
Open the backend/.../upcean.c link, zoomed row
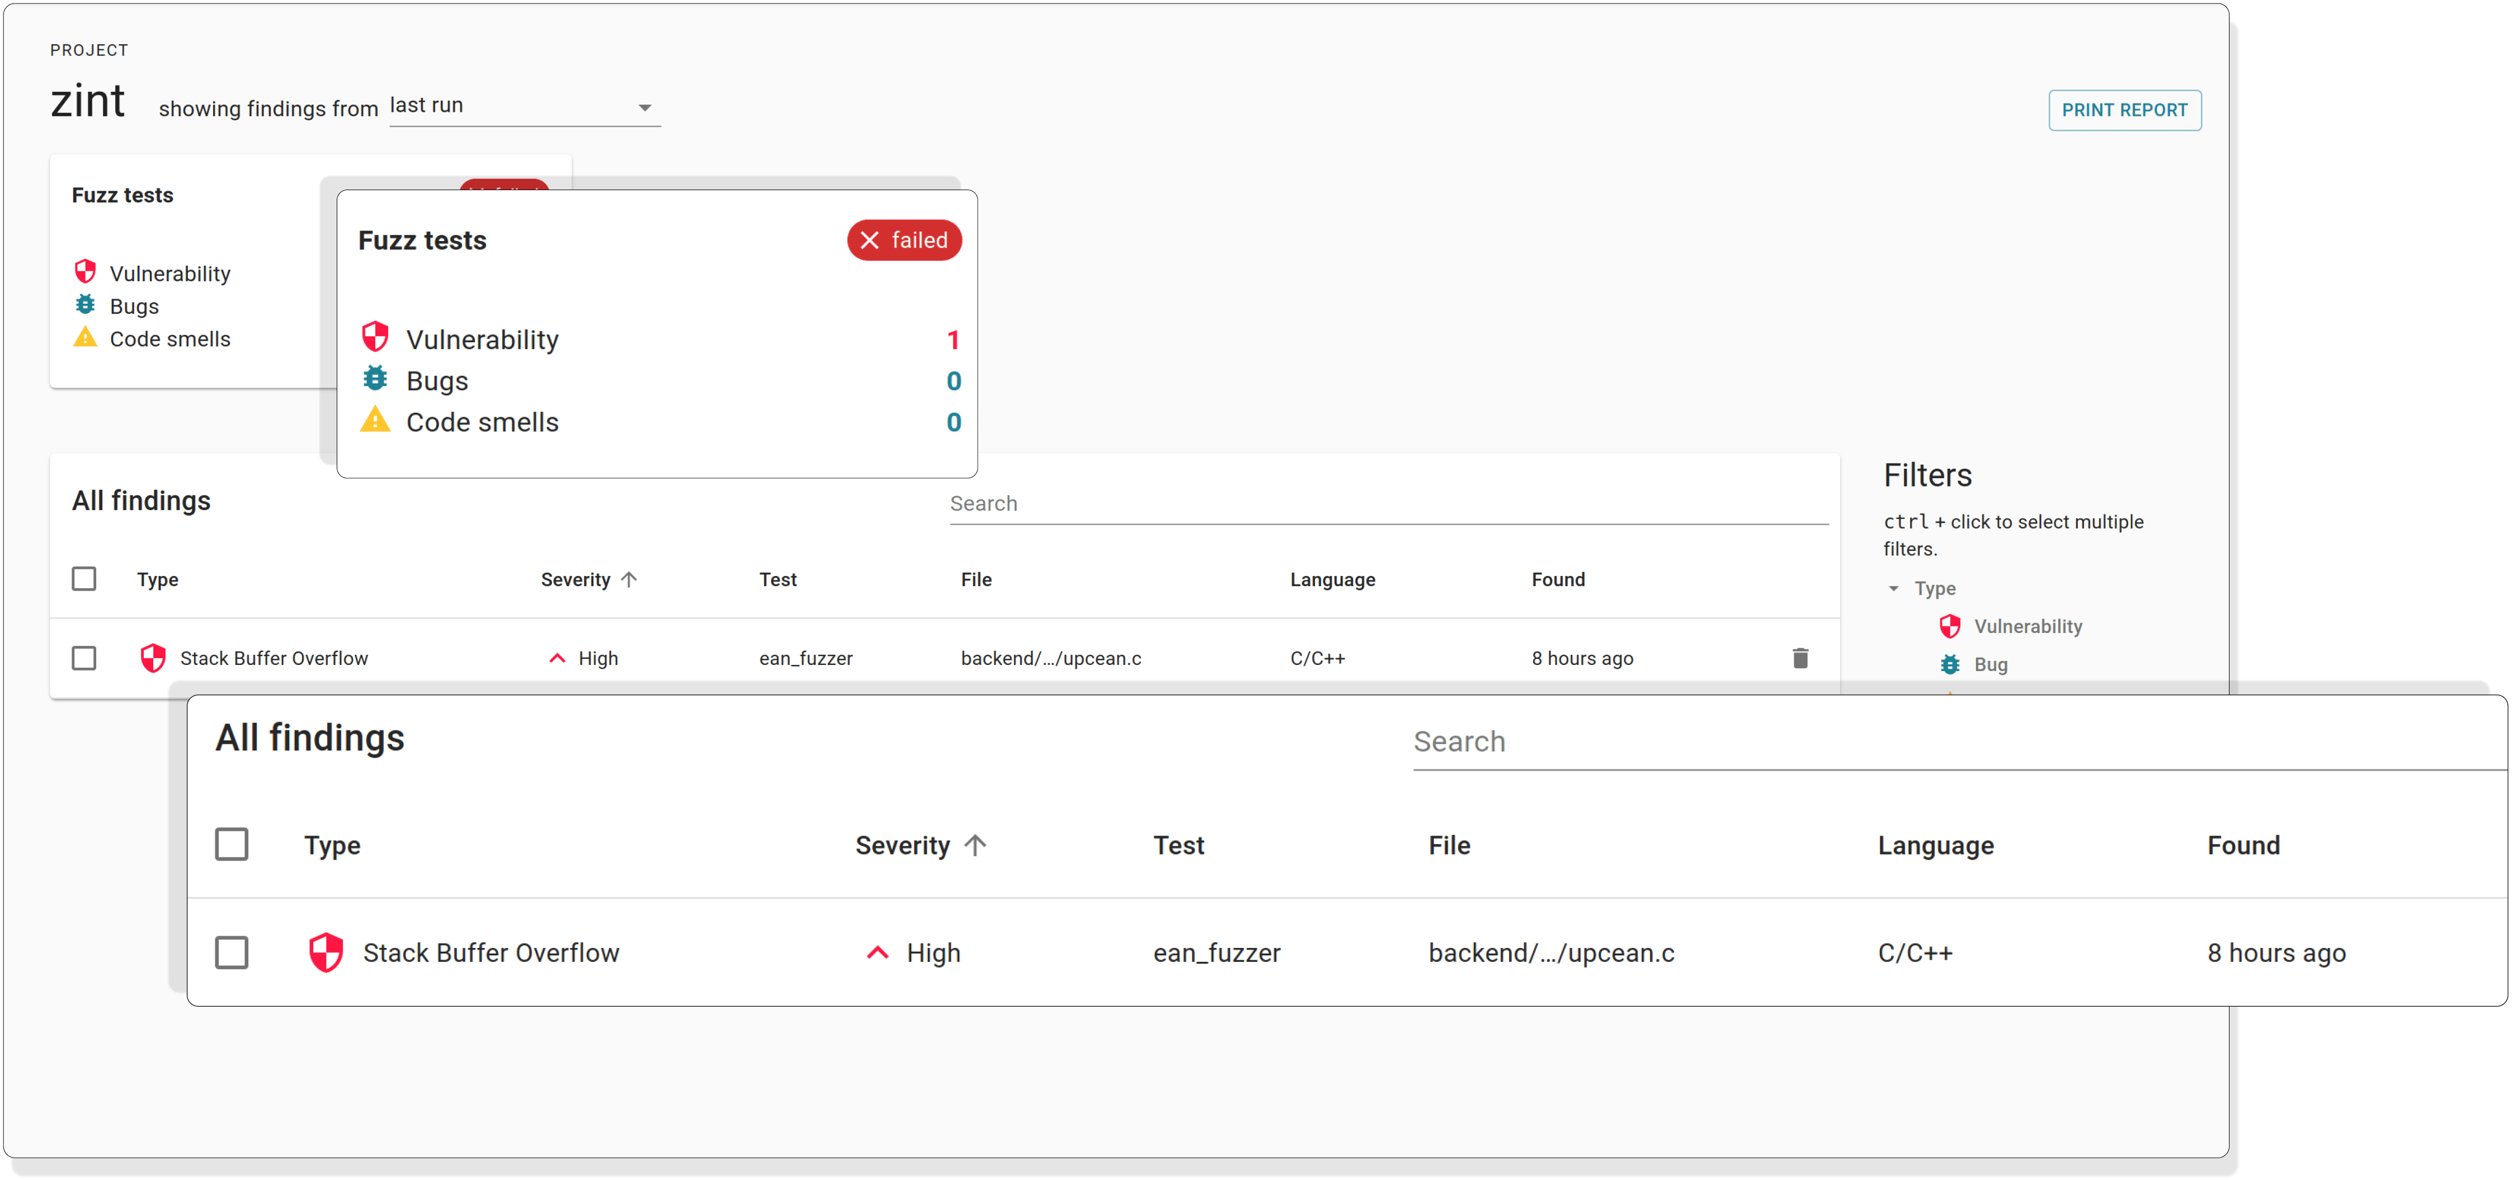pyautogui.click(x=1550, y=952)
